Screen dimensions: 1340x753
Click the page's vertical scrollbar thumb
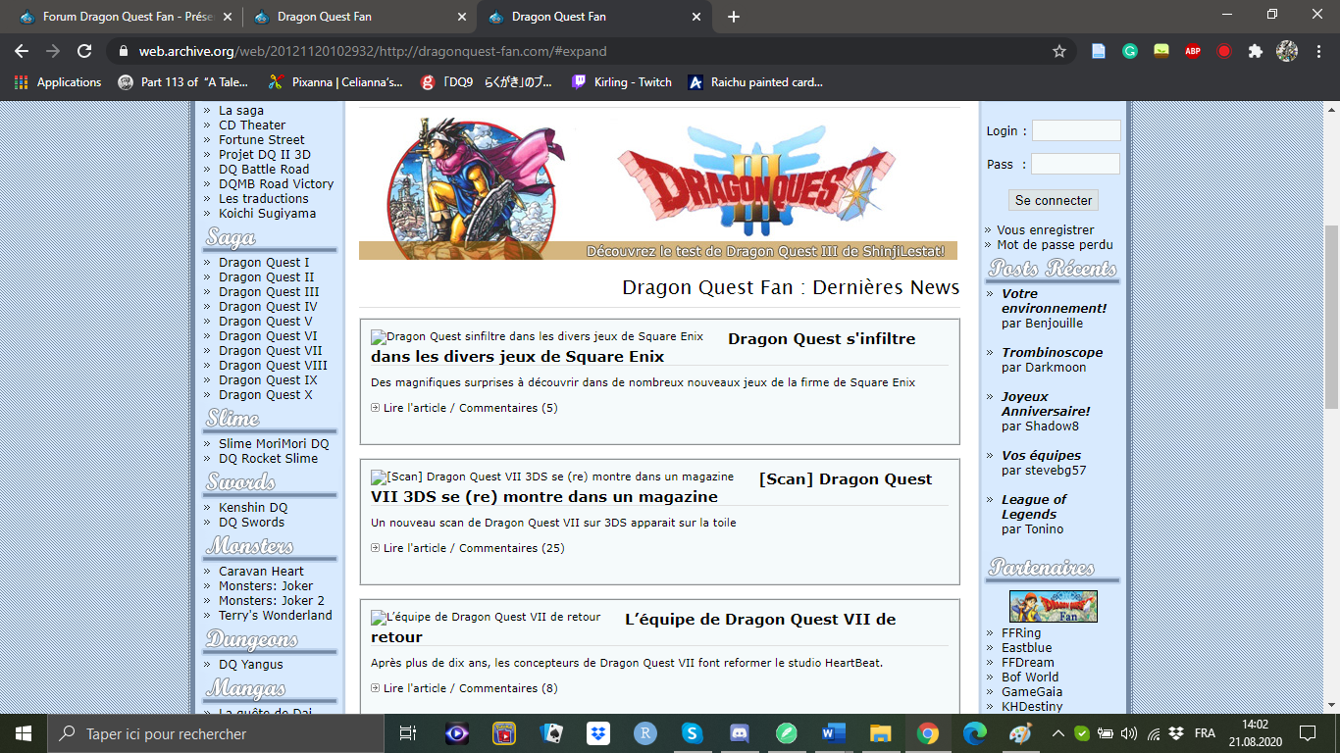[x=1331, y=316]
